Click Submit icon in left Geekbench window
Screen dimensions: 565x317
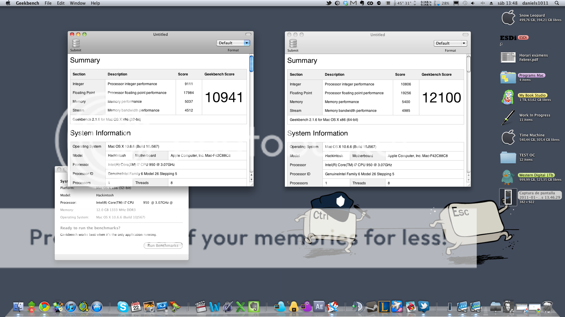pos(76,43)
